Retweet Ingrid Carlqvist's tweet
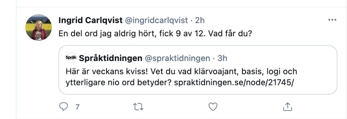This screenshot has height=119, width=347. (x=138, y=107)
